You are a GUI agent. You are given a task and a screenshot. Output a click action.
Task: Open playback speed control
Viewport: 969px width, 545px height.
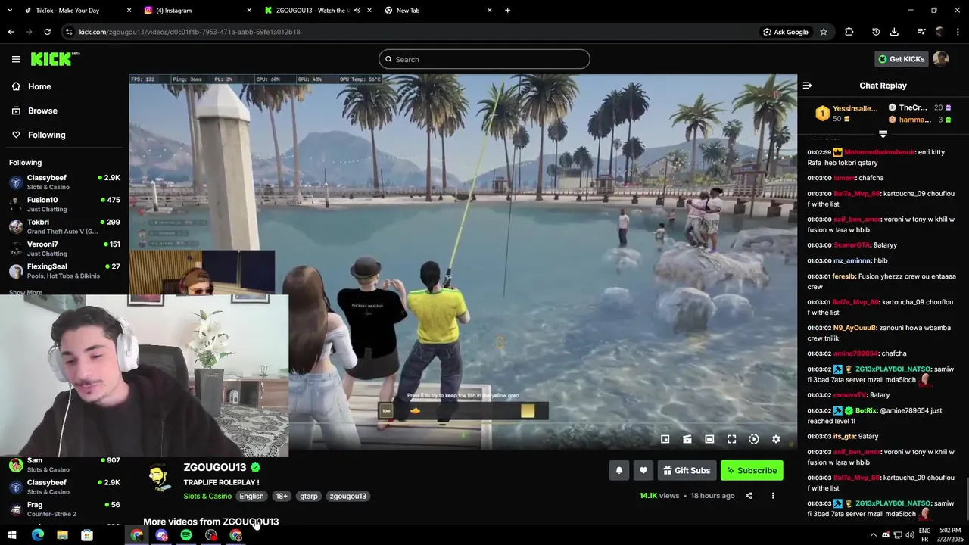point(754,439)
